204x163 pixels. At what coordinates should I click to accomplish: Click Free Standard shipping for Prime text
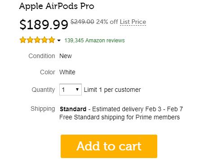[x=120, y=117]
